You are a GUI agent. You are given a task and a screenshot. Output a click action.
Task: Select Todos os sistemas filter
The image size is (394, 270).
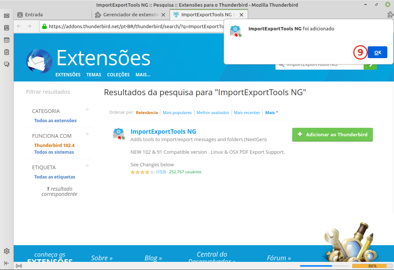point(54,152)
